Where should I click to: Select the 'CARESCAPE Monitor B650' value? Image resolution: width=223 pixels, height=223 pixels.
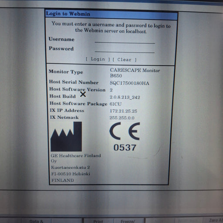point(135,73)
